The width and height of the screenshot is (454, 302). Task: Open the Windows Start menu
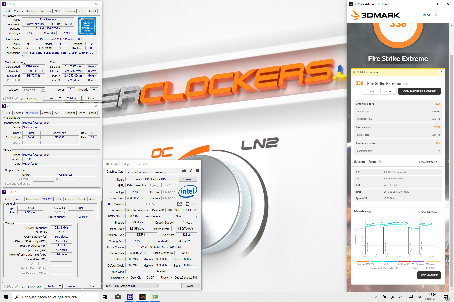6,297
